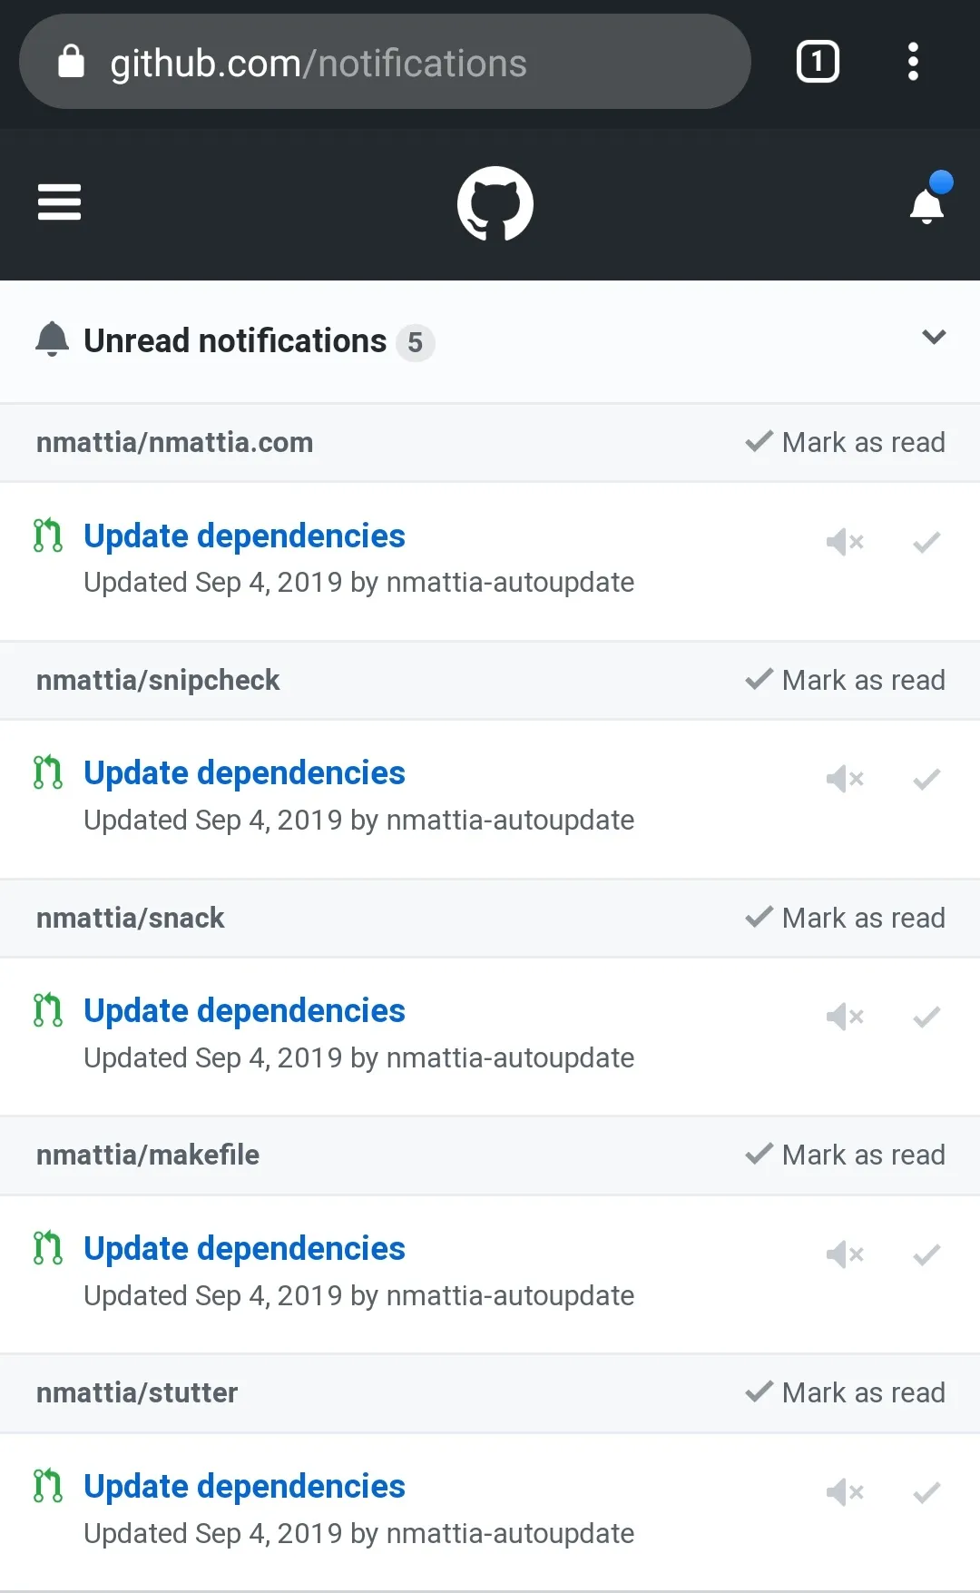Mark the snipcheck pull request as read
Viewport: 980px width, 1593px height.
[926, 779]
